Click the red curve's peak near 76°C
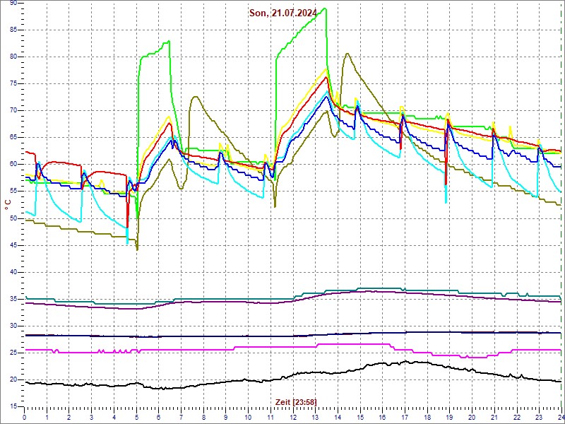The image size is (565, 424). click(326, 77)
